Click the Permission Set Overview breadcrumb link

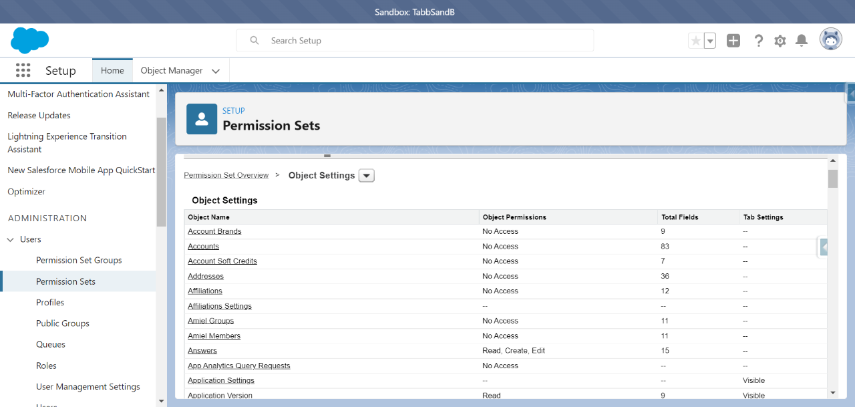(226, 175)
